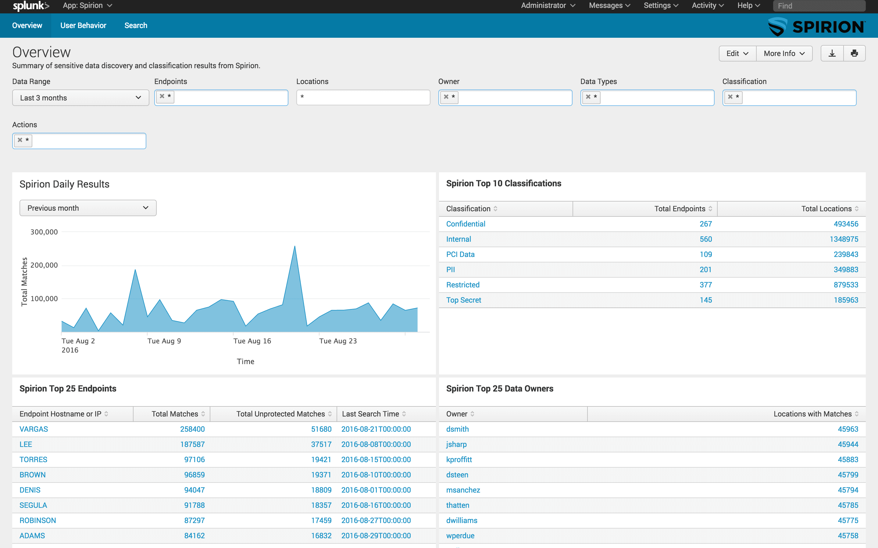Remove the wildcard token in Actions filter

20,140
